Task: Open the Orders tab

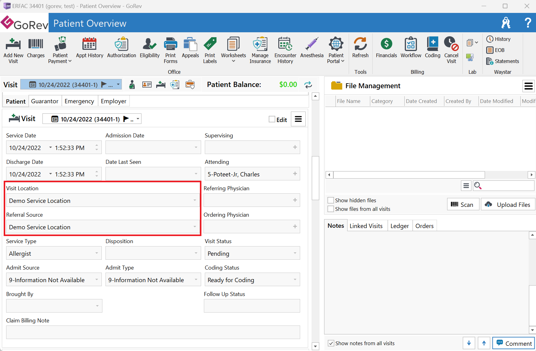Action: [424, 226]
